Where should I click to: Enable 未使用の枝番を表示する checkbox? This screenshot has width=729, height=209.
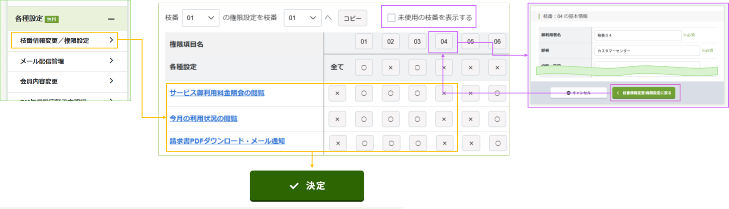[x=391, y=18]
